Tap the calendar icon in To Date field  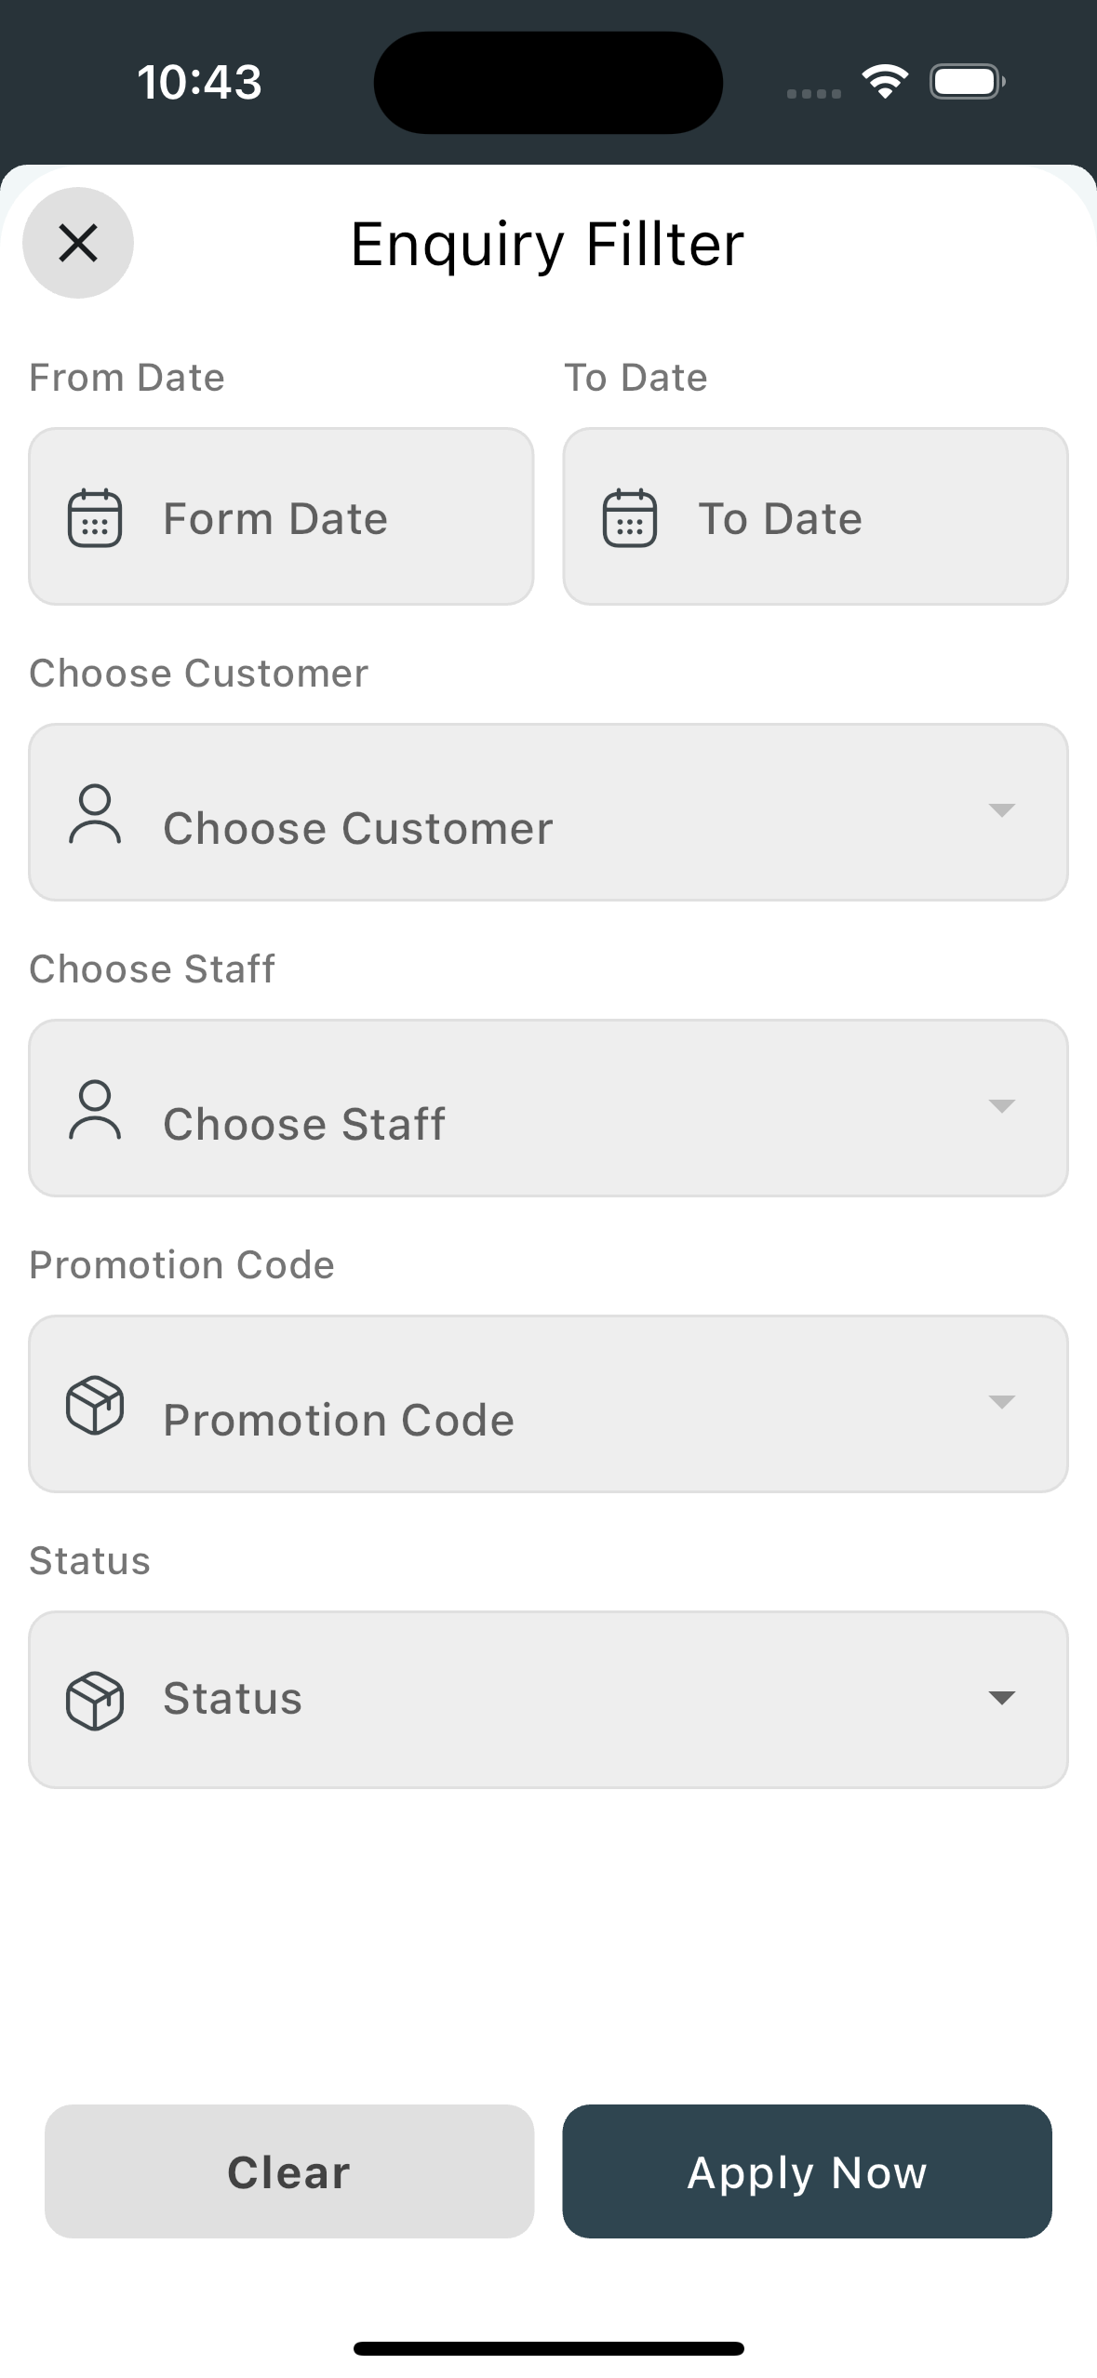pos(630,518)
